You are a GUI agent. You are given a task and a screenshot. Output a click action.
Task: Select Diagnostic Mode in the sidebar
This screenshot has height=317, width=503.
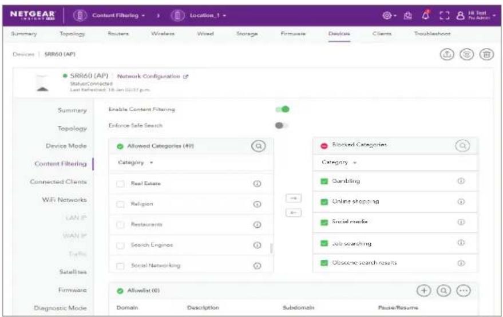tap(60, 308)
